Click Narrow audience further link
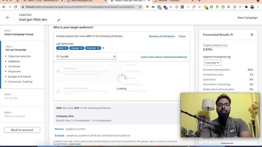The height and width of the screenshot is (147, 262). click(59, 129)
